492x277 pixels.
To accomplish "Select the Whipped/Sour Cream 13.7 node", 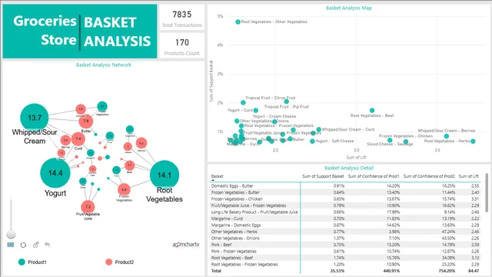I will [35, 118].
